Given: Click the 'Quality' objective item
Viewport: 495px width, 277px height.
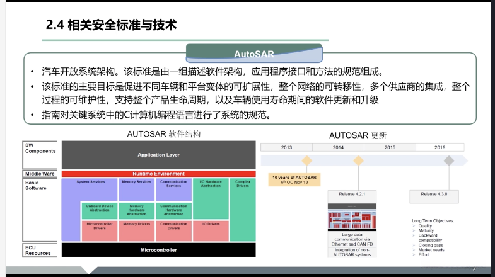Looking at the screenshot, I should click(425, 225).
